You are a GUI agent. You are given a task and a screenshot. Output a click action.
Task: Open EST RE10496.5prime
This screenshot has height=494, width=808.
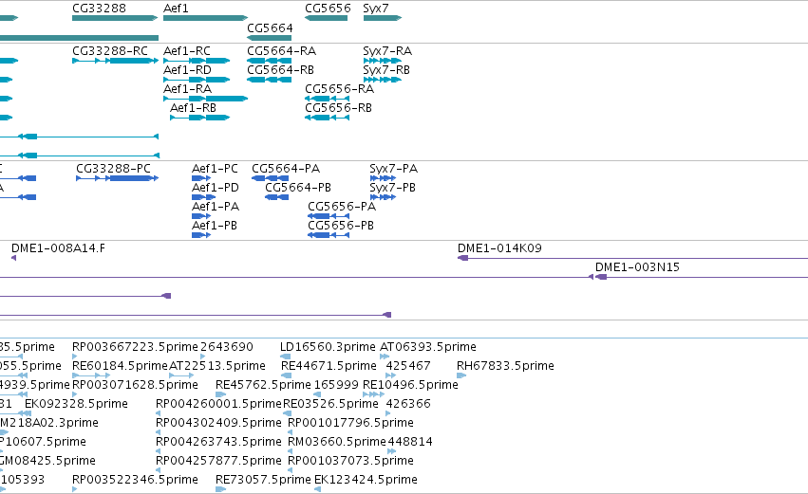point(373,394)
